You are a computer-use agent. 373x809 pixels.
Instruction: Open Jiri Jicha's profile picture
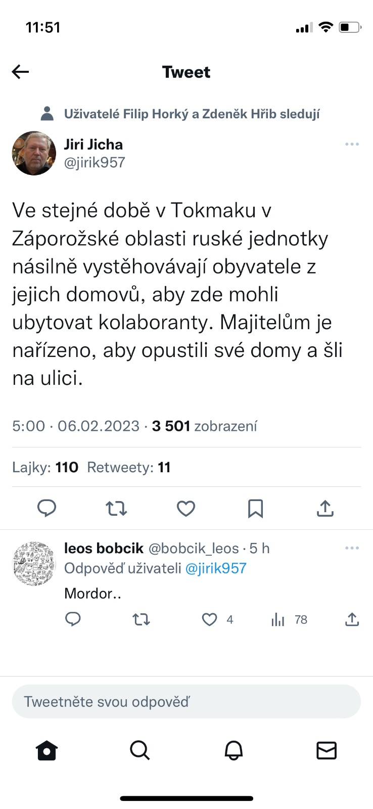pyautogui.click(x=34, y=153)
